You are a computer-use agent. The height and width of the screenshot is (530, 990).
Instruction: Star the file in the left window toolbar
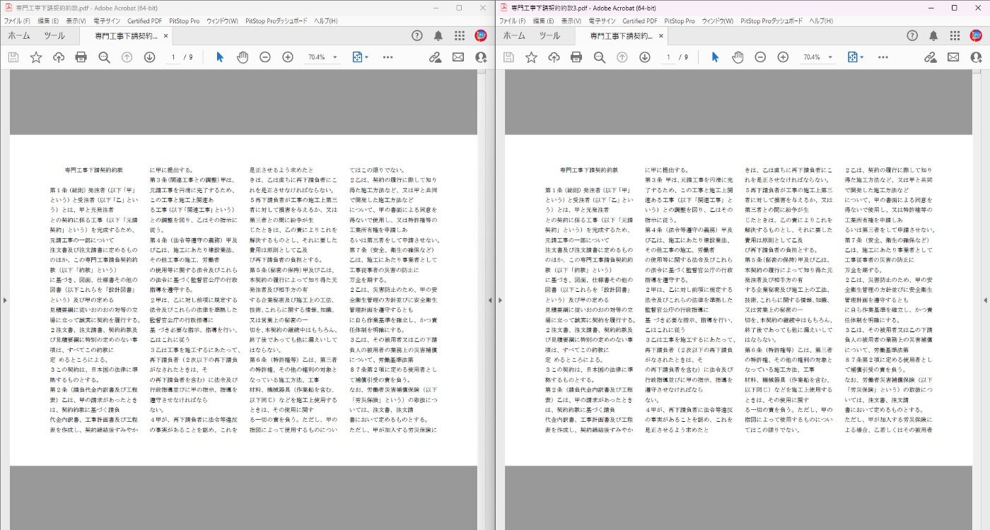[36, 57]
